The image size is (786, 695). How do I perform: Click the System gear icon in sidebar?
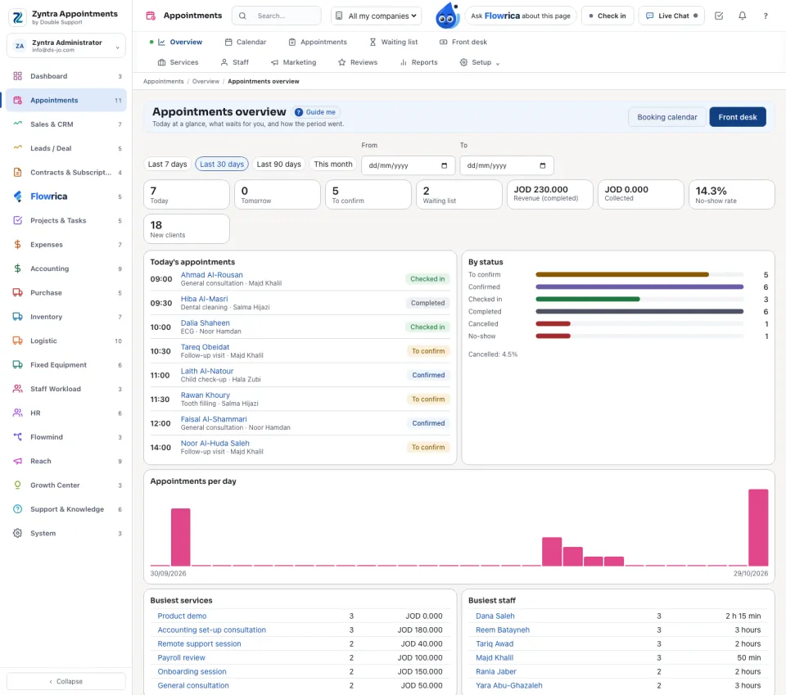(17, 533)
